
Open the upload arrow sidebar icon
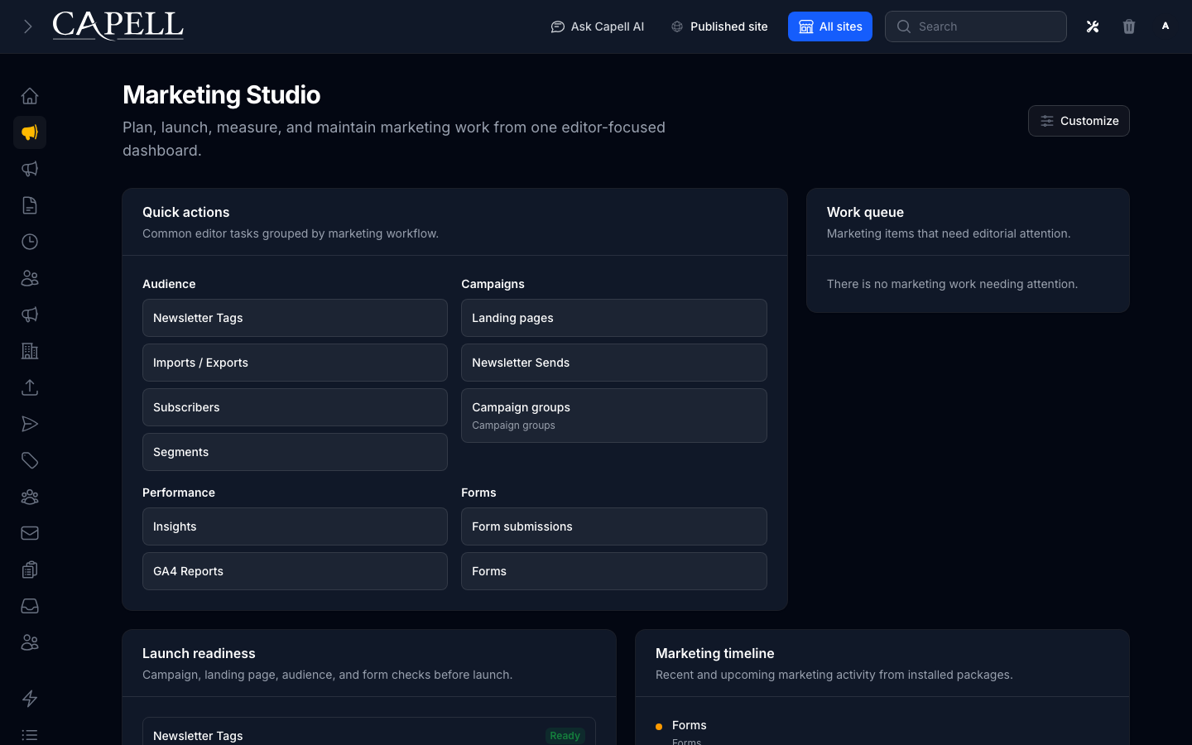pos(30,387)
